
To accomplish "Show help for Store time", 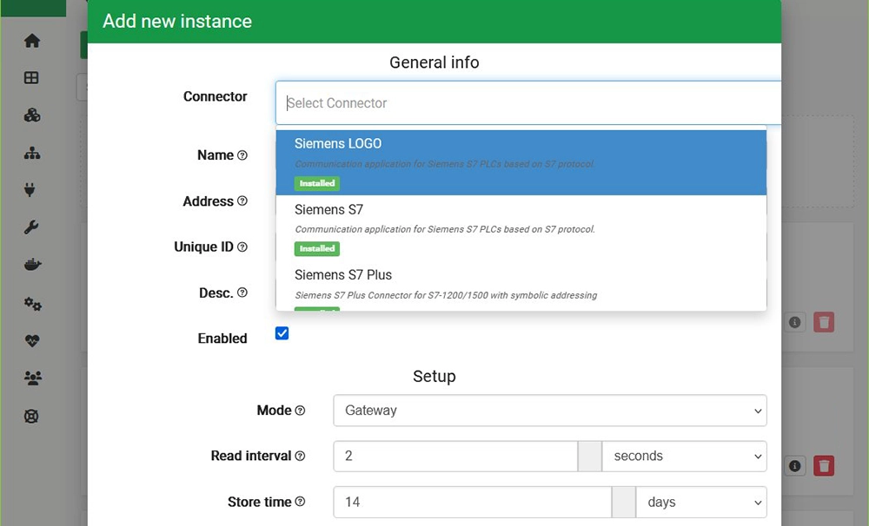I will [300, 502].
